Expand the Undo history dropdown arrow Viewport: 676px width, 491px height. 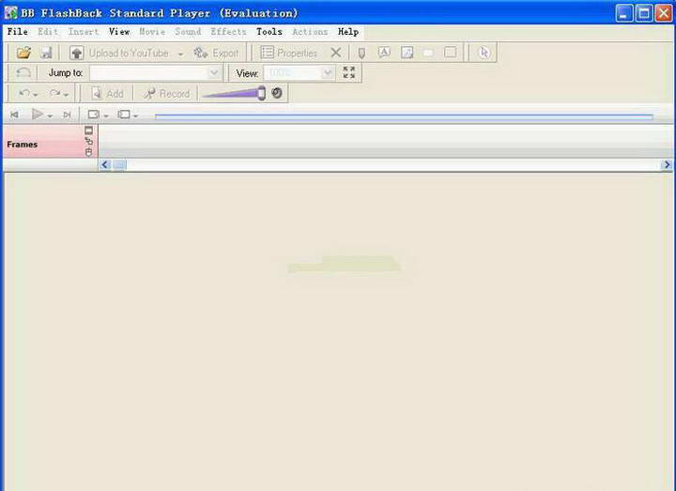(x=36, y=95)
